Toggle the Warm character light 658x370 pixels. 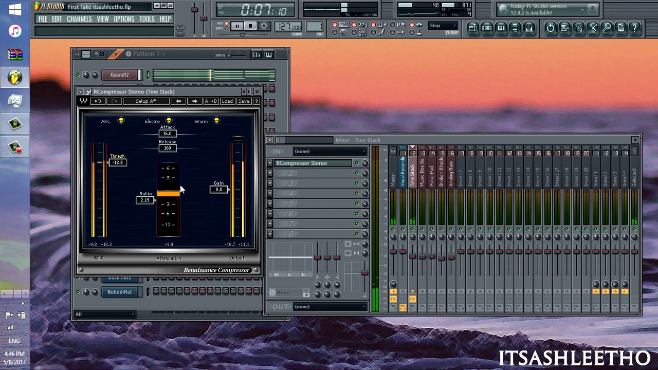point(216,121)
